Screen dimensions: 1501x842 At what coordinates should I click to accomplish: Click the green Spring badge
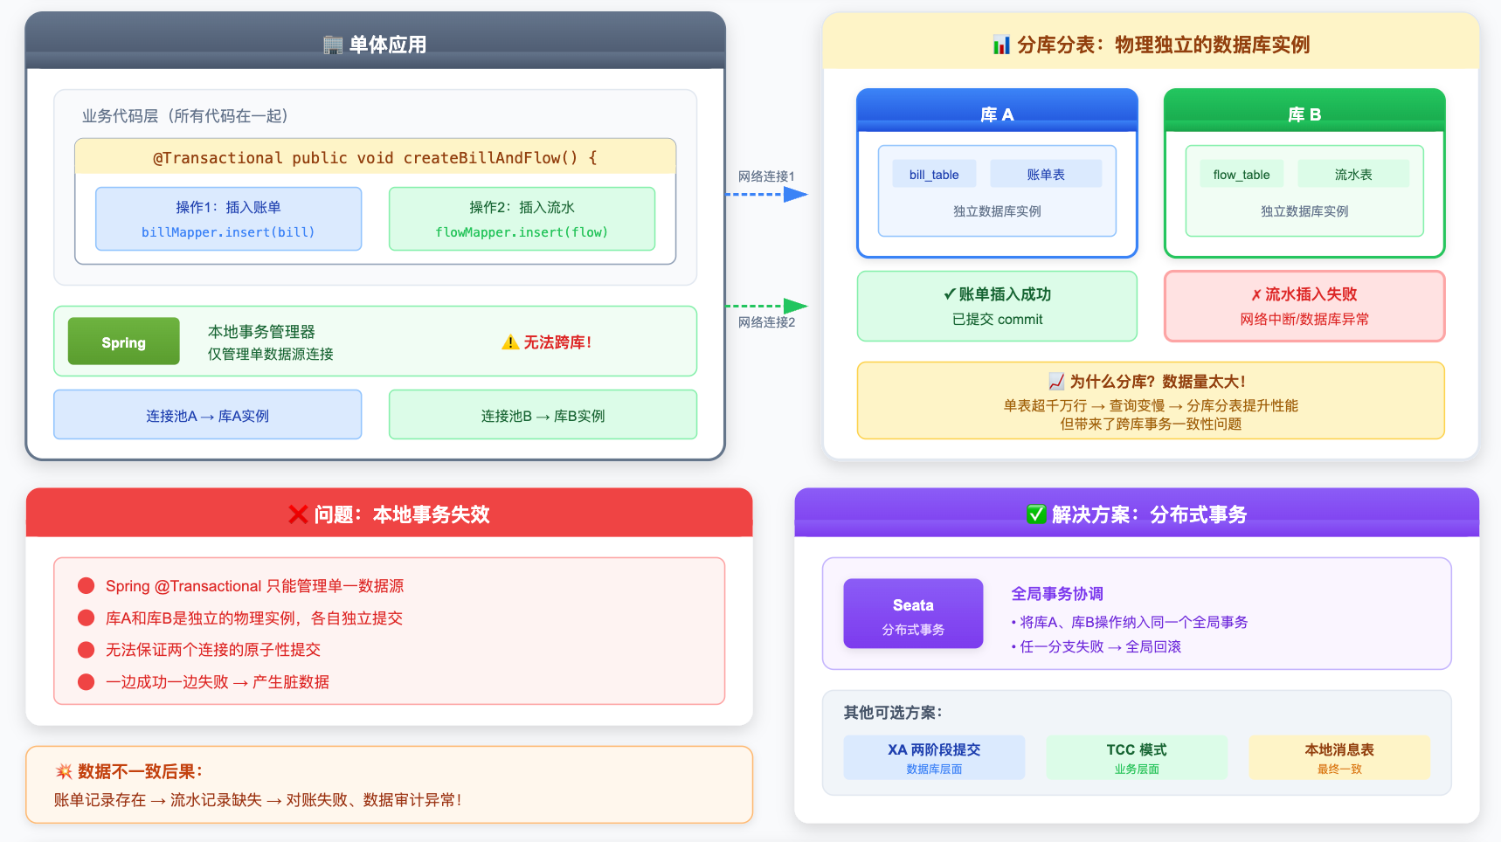click(124, 342)
